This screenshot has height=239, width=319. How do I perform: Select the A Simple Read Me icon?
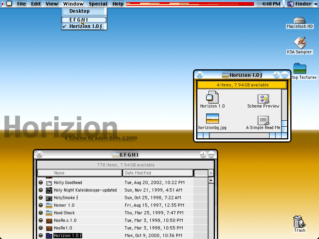coord(263,120)
